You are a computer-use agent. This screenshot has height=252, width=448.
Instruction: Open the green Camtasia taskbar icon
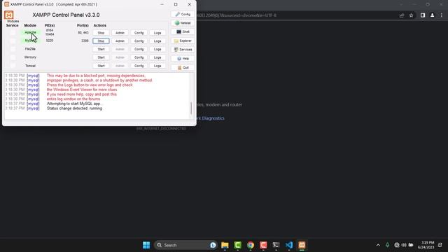click(238, 245)
